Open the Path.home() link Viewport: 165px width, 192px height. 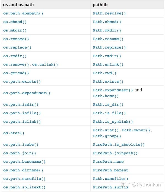(x=106, y=96)
